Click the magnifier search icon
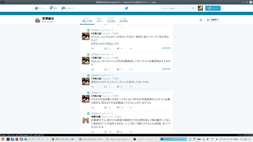 tap(193, 8)
